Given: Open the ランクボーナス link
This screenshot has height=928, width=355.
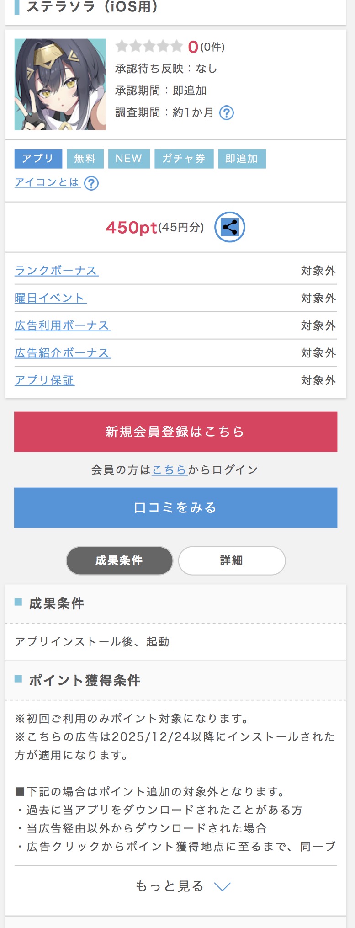Looking at the screenshot, I should [57, 271].
